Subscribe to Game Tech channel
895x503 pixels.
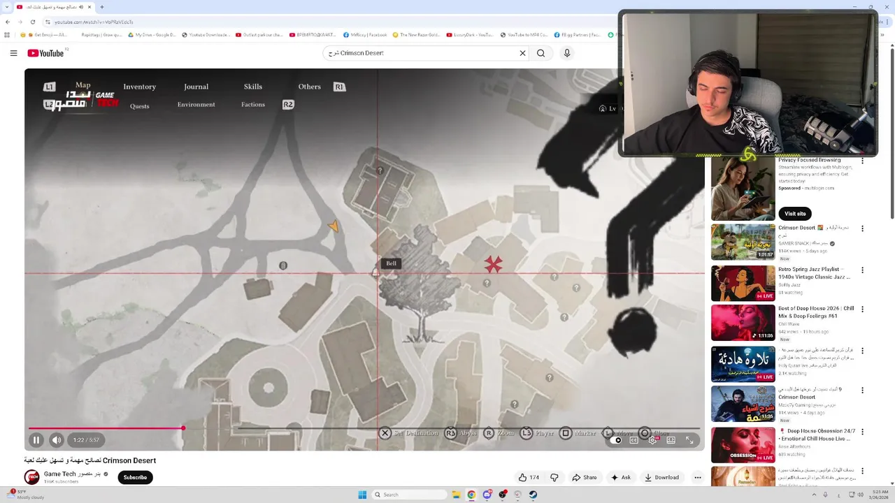coord(135,477)
